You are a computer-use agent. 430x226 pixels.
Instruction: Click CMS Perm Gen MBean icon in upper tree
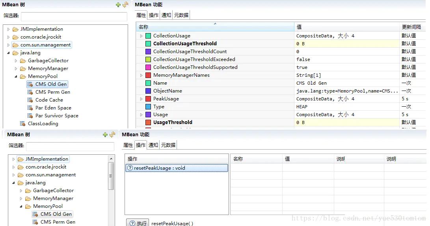click(30, 92)
